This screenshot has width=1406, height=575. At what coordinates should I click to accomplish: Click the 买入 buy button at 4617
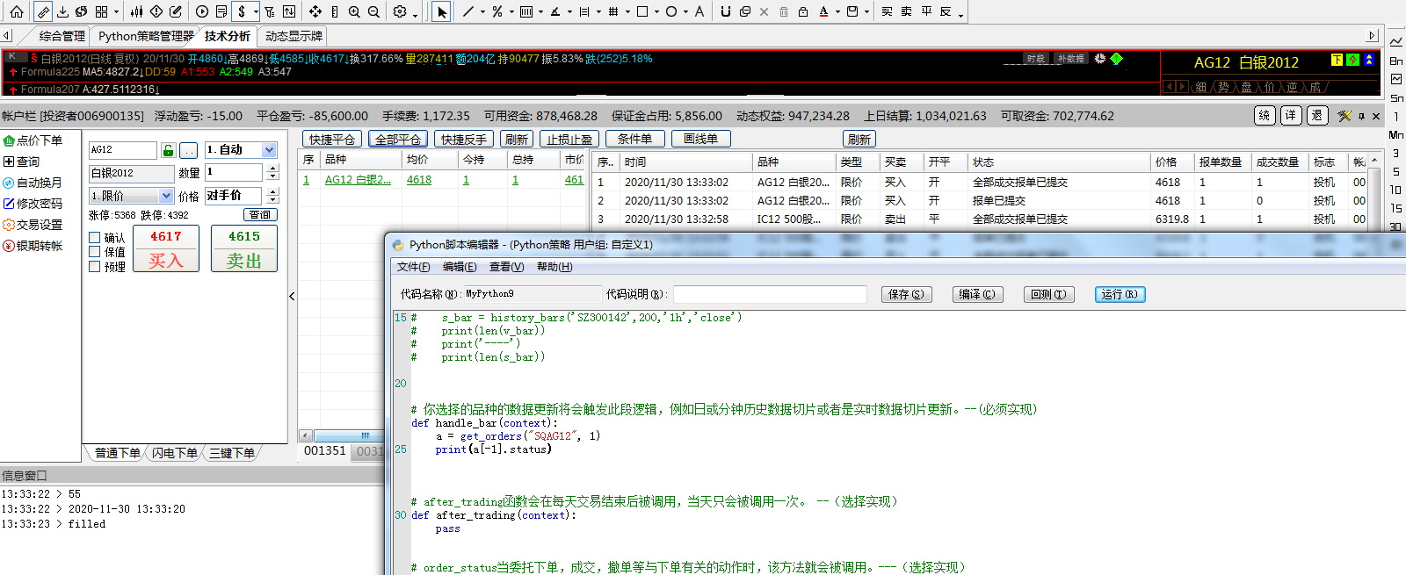[166, 248]
